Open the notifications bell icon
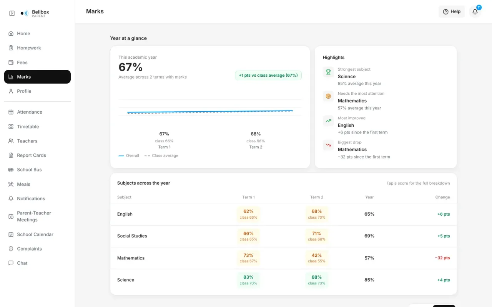The image size is (492, 307). (x=475, y=12)
